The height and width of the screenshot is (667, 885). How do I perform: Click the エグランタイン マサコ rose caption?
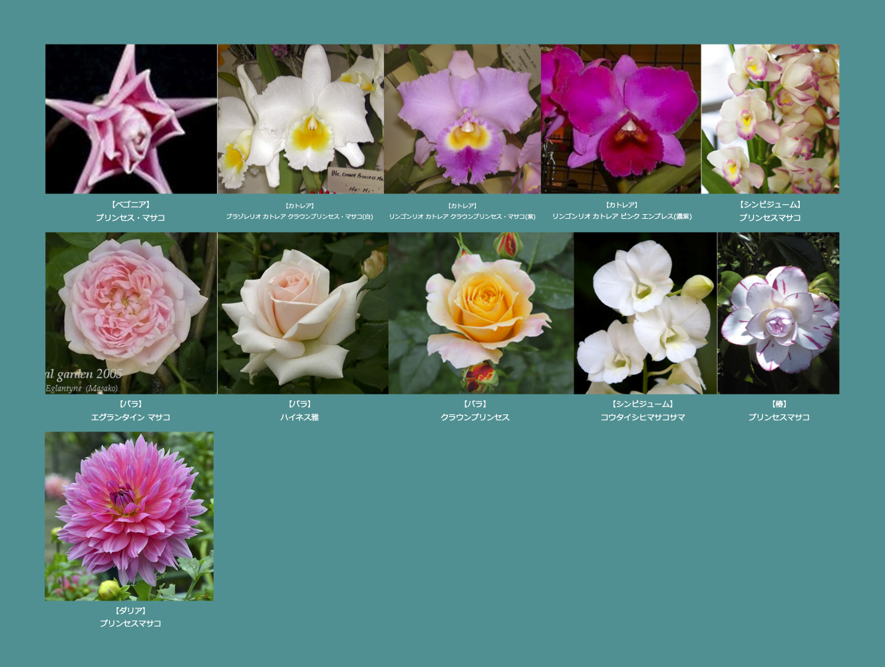(x=130, y=417)
